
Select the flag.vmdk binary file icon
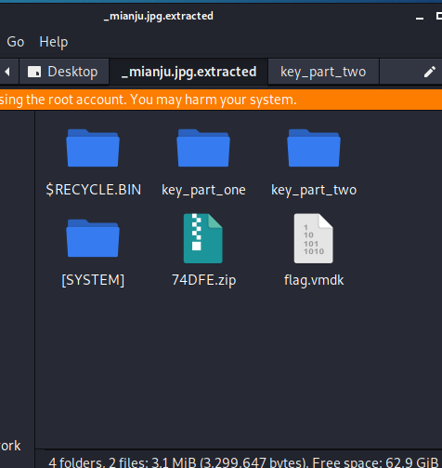pyautogui.click(x=314, y=238)
